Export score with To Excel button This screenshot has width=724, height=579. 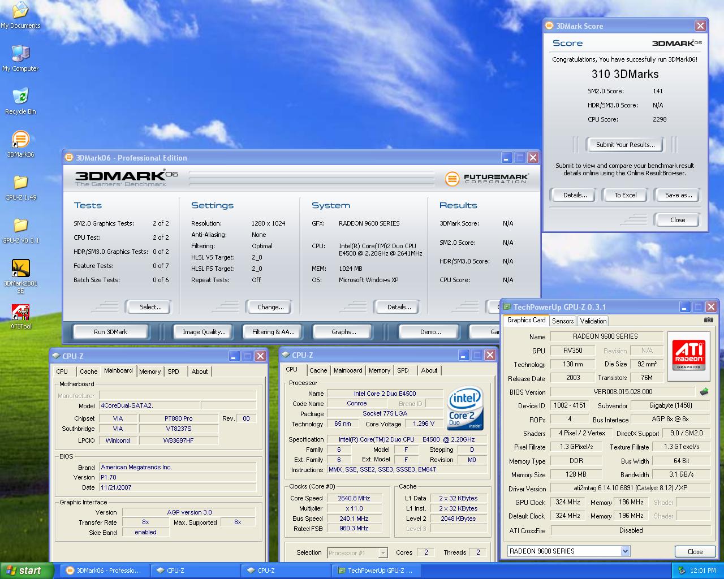point(626,195)
